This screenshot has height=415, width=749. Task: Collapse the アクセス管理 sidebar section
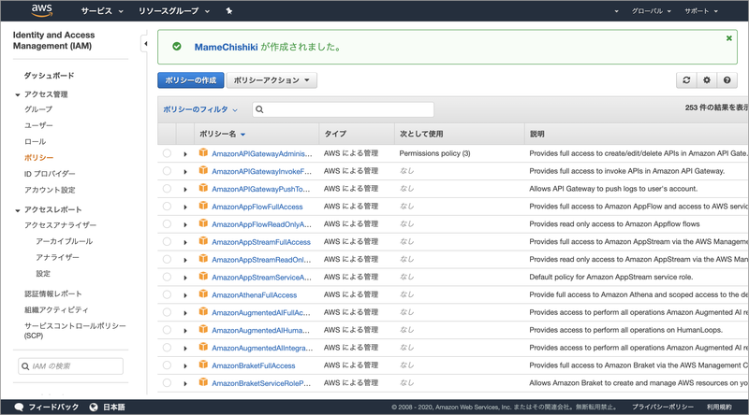pos(18,94)
